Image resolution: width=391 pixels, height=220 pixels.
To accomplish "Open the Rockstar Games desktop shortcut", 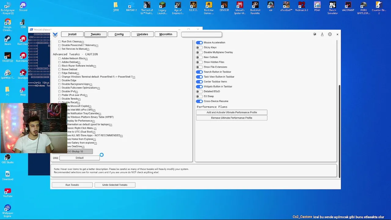I will pos(209,8).
